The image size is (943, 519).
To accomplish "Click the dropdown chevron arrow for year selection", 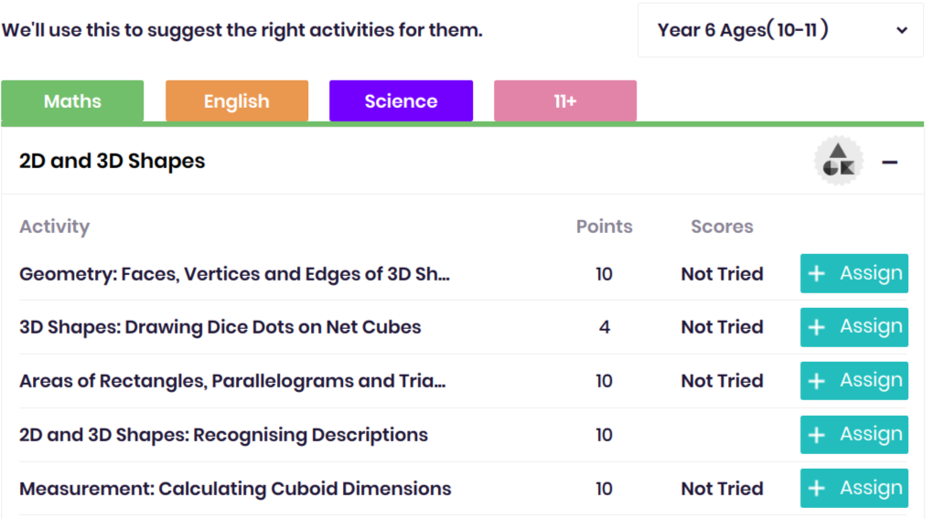I will point(902,30).
